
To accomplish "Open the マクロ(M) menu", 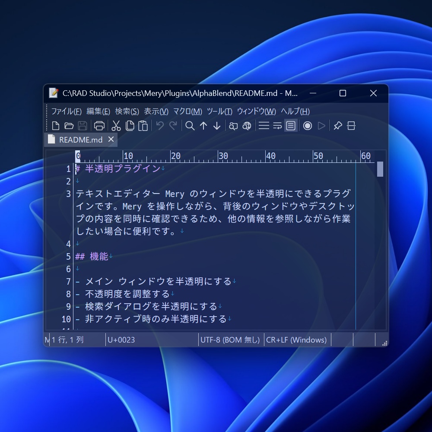I will coord(187,111).
